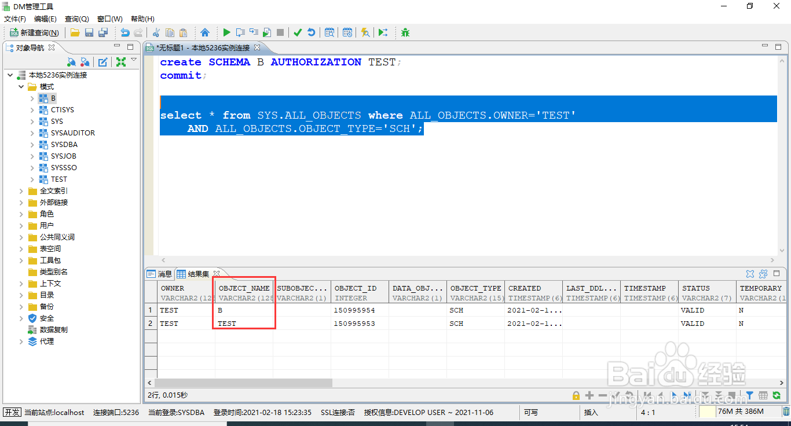Click cell with object ID 150995954

point(360,310)
